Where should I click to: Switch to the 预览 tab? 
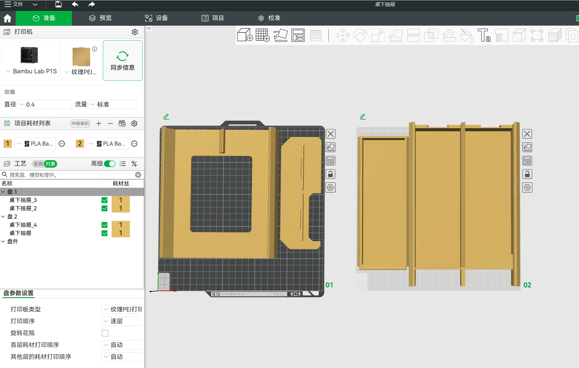pos(100,18)
